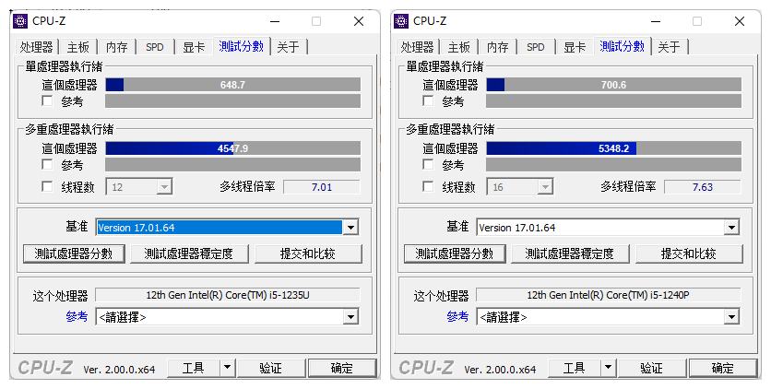Viewport: 771px width, 389px height.
Task: Click multi-thread score bar showing 5348.2
Action: [613, 147]
